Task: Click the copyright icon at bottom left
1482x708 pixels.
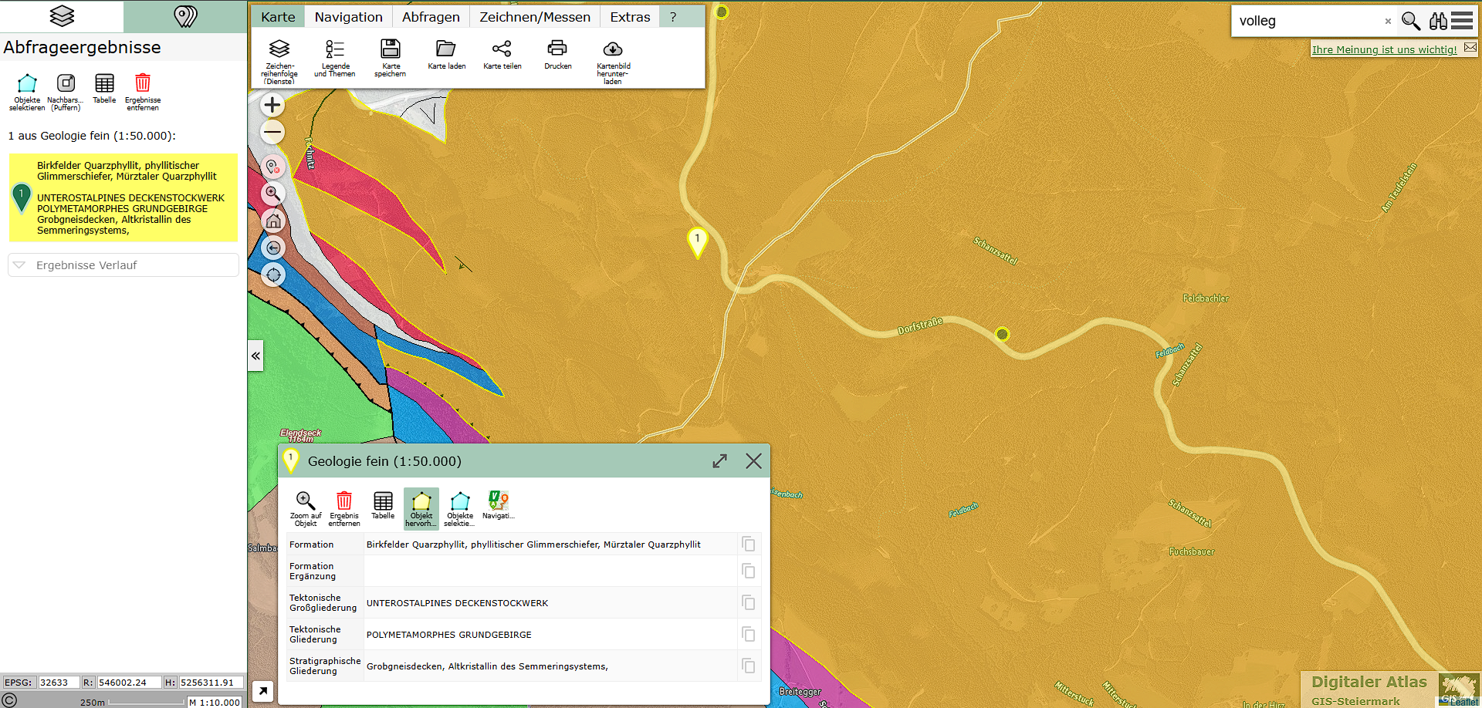Action: tap(9, 700)
